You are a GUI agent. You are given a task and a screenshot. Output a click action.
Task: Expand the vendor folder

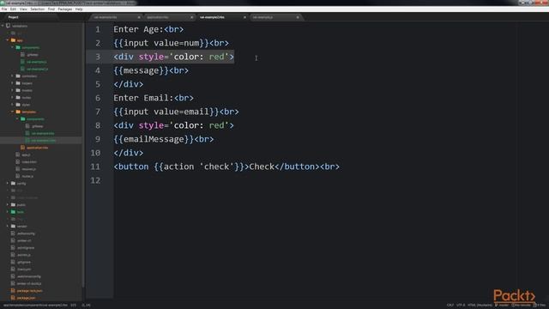[x=8, y=226]
